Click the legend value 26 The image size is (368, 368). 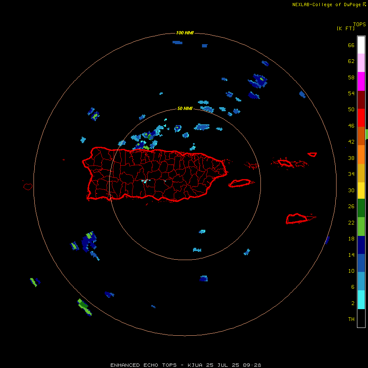pyautogui.click(x=351, y=206)
